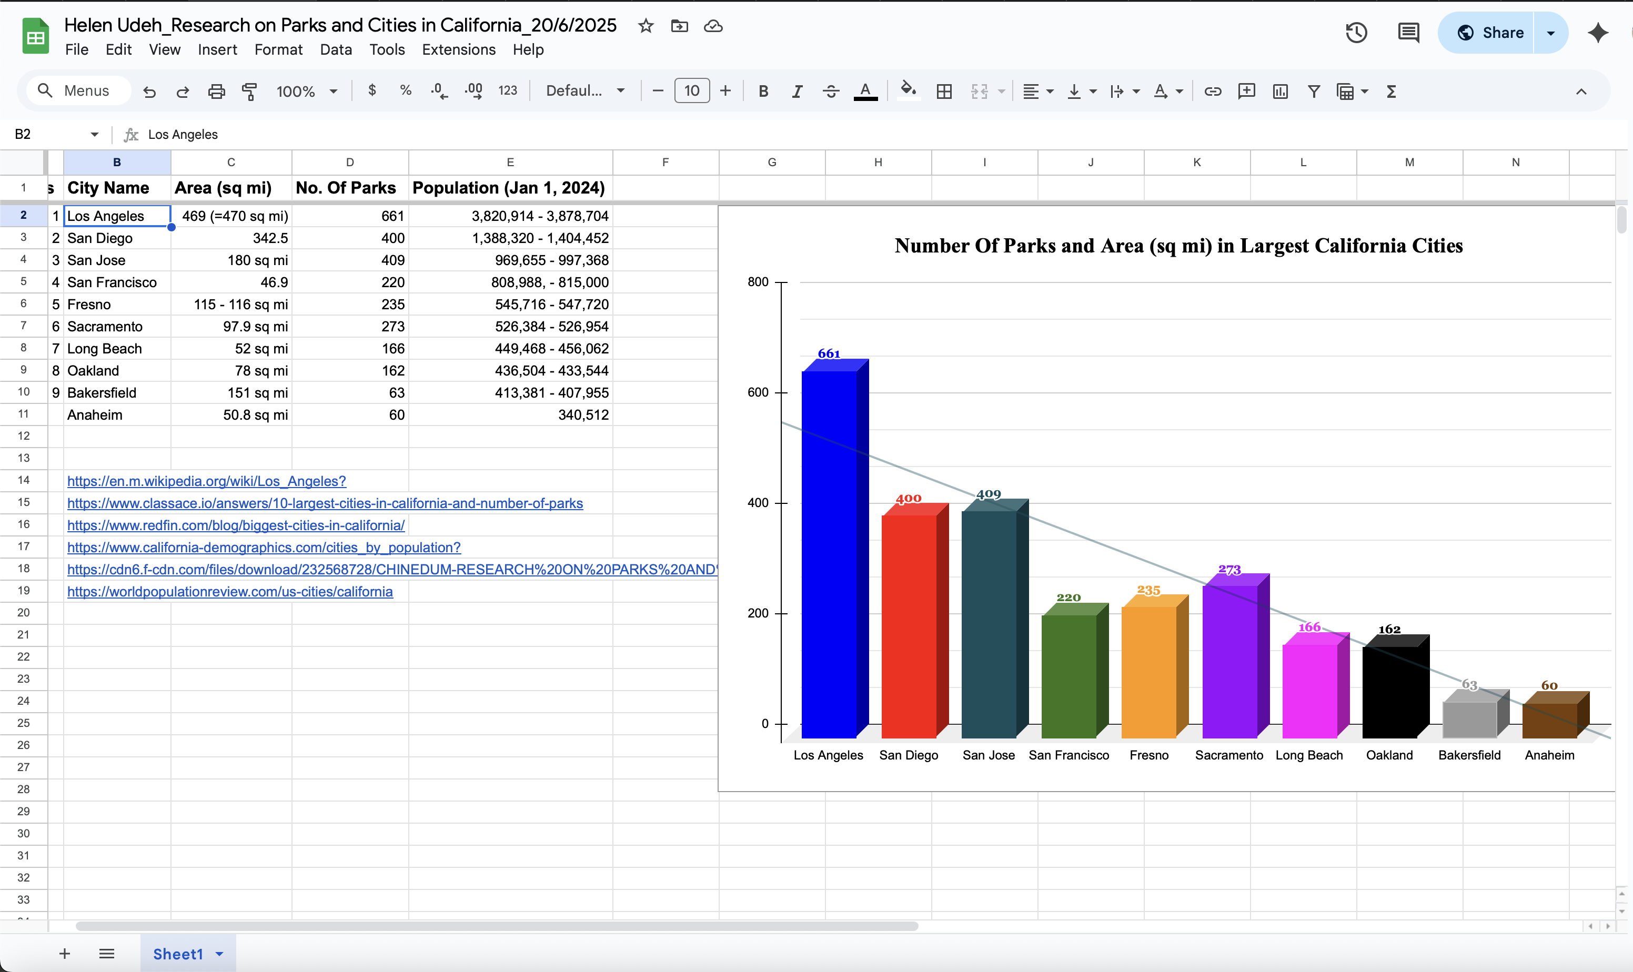1633x972 pixels.
Task: Print the spreadsheet with printer icon
Action: [x=216, y=91]
